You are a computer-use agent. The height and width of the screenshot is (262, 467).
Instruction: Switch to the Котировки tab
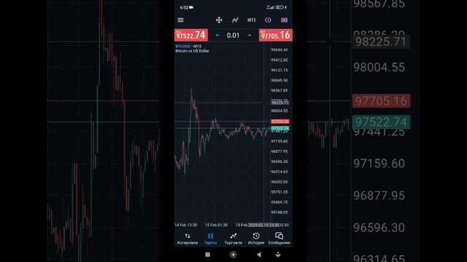coord(188,239)
